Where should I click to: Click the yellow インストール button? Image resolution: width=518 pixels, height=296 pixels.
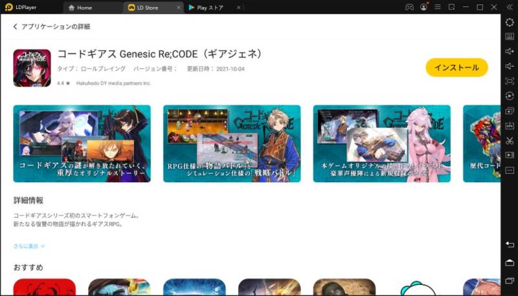point(456,67)
